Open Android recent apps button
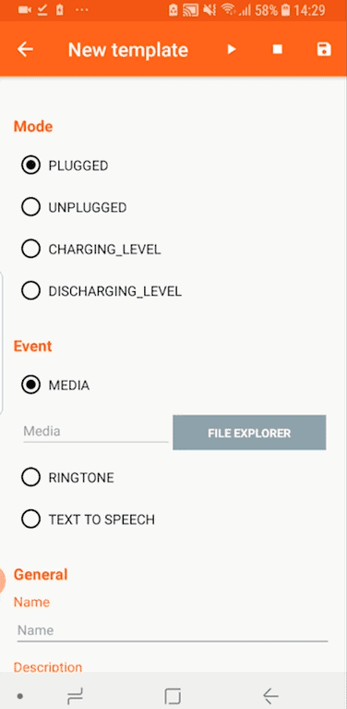Screen dimensions: 347x709 pos(75,696)
